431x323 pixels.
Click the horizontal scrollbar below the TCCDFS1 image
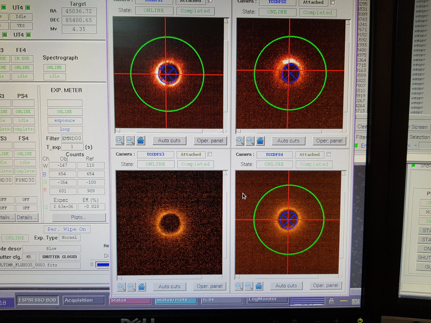(x=169, y=131)
